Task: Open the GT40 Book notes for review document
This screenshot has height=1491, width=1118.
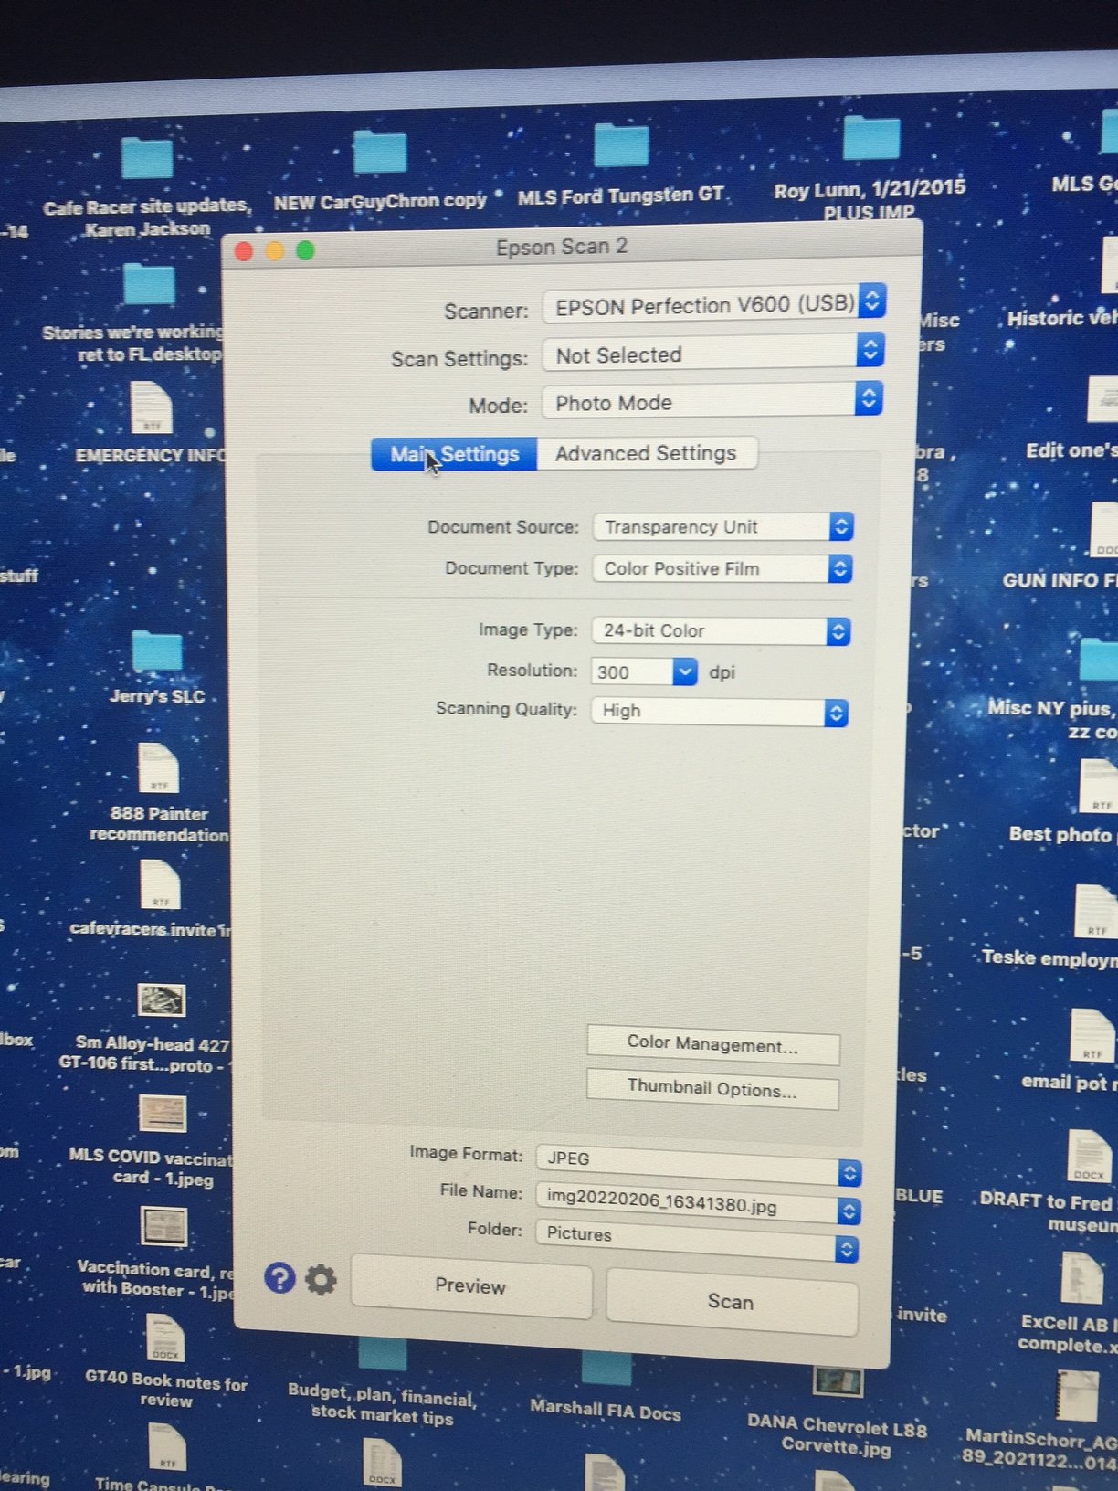Action: click(165, 1338)
